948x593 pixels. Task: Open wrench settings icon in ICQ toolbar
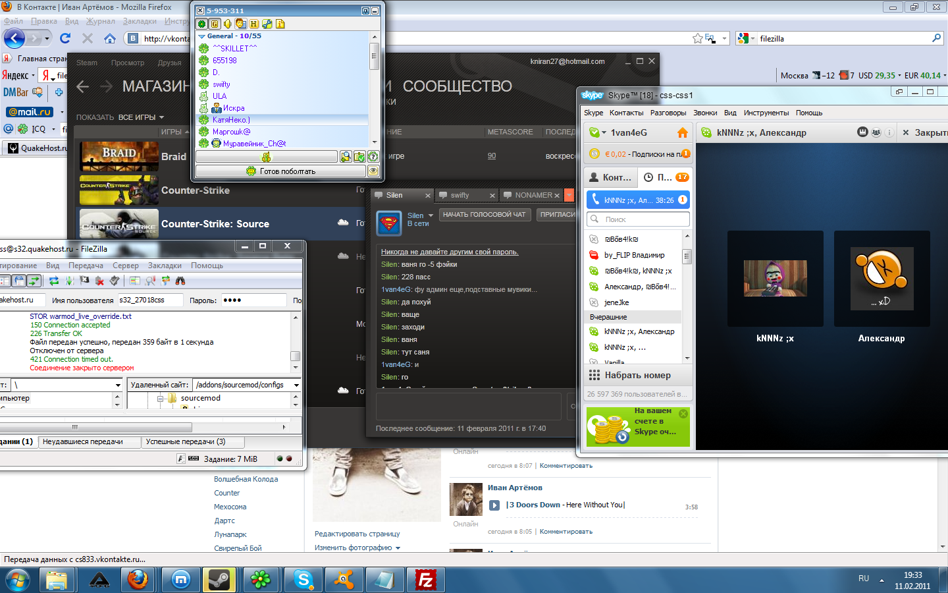coord(267,24)
